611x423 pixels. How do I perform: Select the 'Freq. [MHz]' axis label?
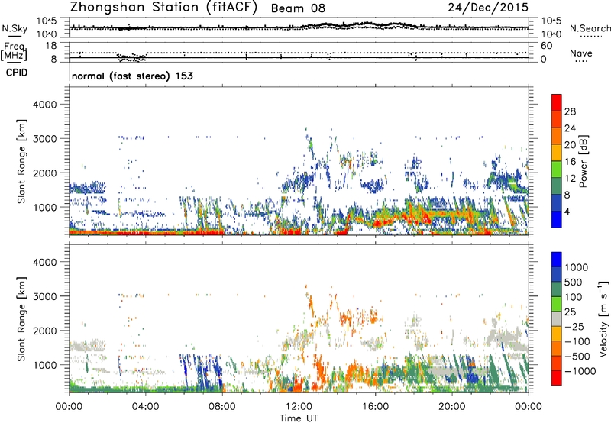(x=14, y=51)
